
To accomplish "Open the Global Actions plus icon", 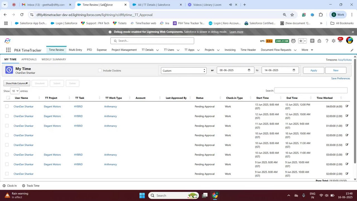I will coord(312,41).
